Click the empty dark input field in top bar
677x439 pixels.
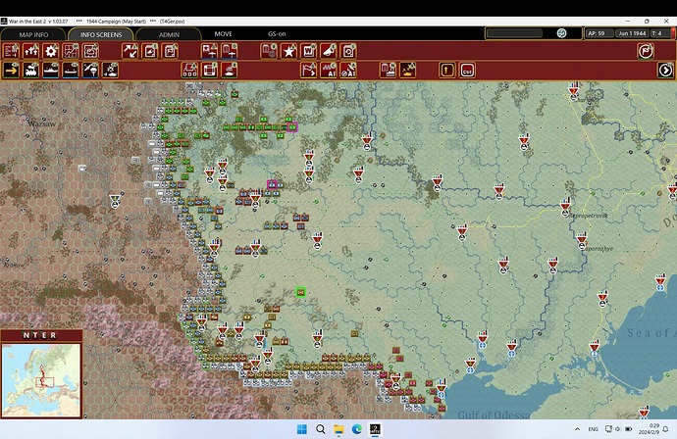click(514, 33)
